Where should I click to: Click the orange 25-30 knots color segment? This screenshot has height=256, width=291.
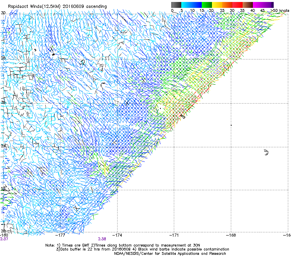click(x=227, y=5)
